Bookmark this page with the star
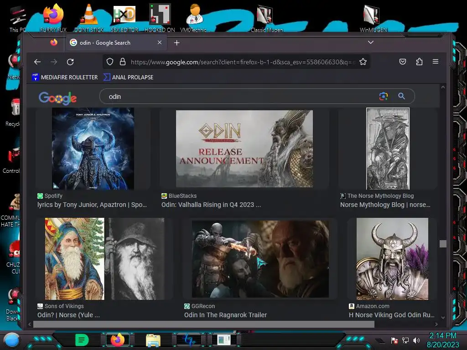This screenshot has height=350, width=467. 363,62
